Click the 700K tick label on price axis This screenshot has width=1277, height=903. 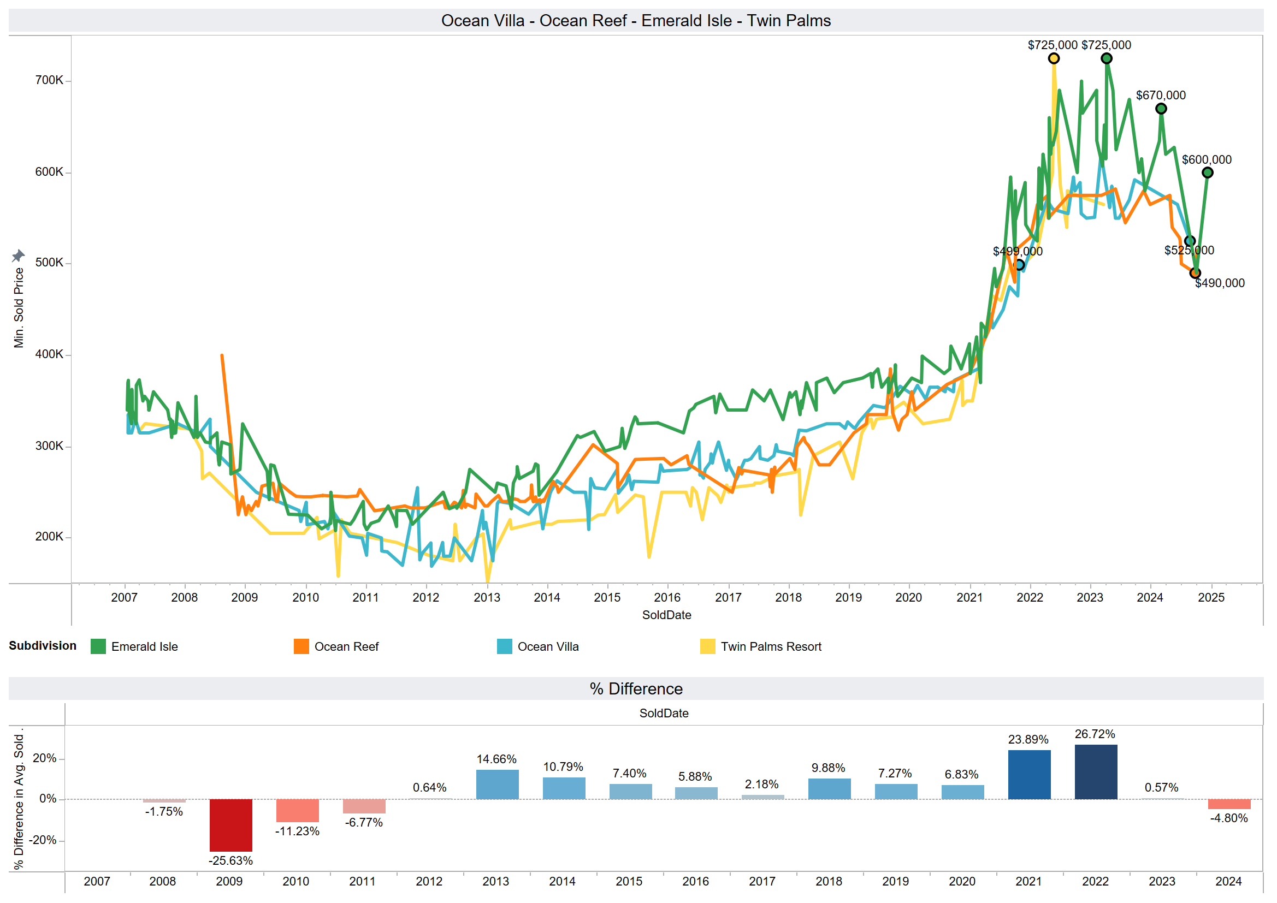[49, 80]
